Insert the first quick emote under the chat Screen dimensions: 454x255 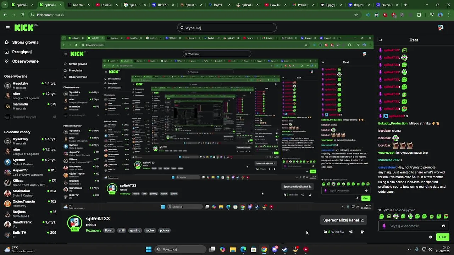[382, 216]
